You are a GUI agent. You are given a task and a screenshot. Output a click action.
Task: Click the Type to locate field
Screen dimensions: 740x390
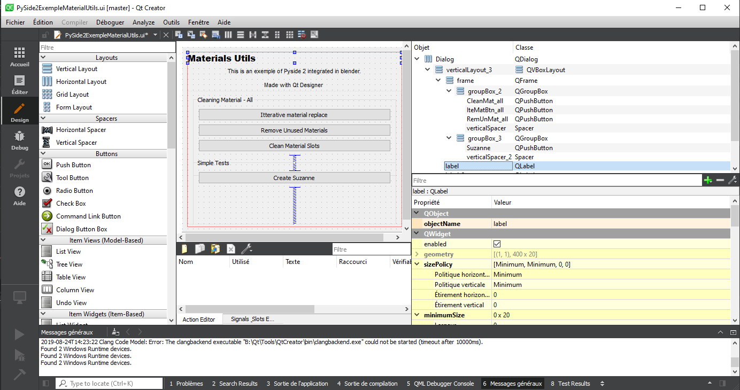pyautogui.click(x=109, y=384)
